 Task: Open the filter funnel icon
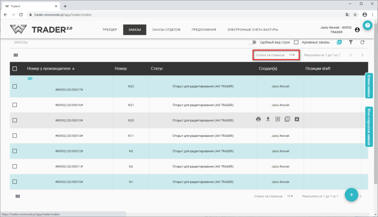[351, 42]
